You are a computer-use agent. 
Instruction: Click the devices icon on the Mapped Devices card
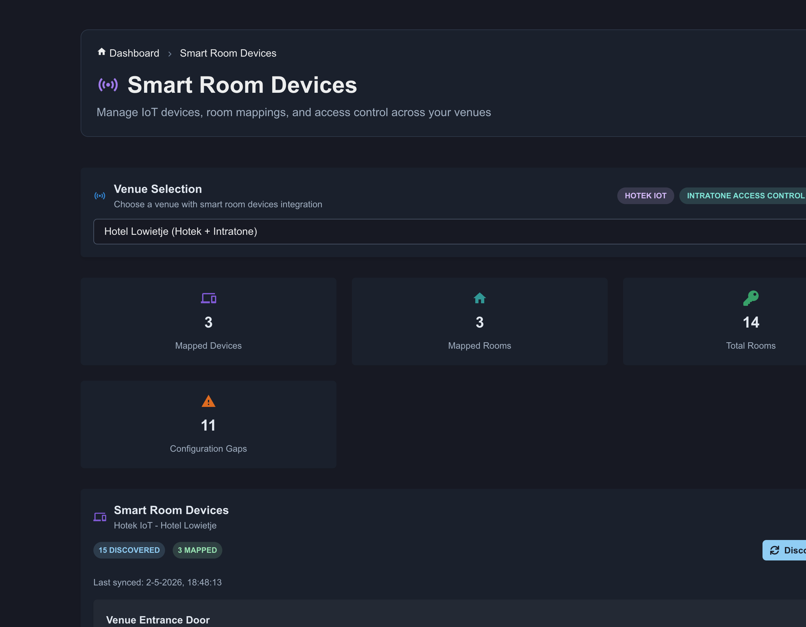coord(209,298)
